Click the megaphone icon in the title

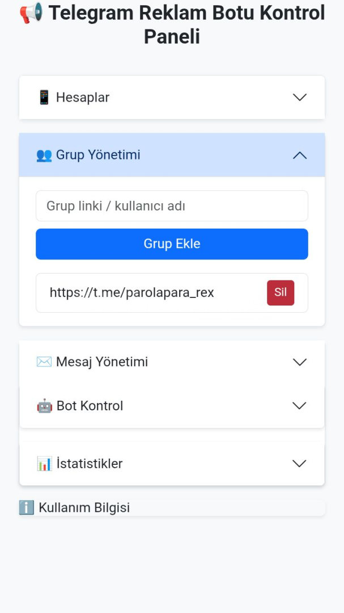tap(31, 13)
